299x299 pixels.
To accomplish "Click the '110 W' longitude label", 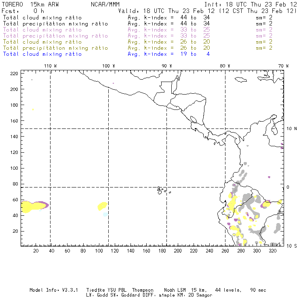I will 51,66.
